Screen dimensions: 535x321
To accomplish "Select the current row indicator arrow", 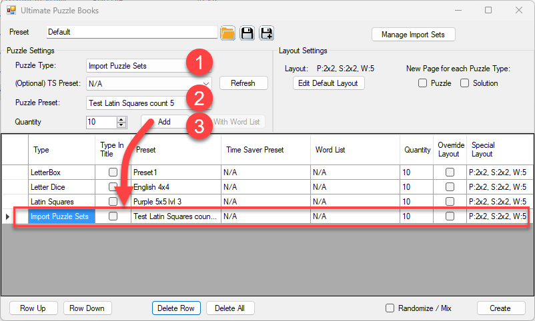I will pos(8,216).
